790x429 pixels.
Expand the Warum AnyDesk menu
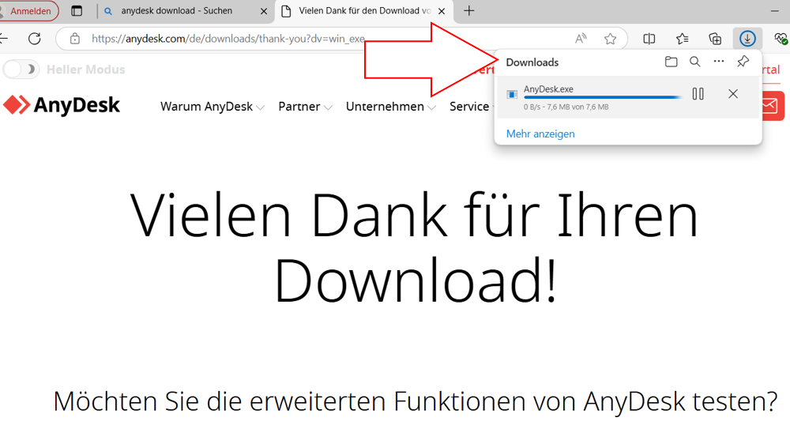pos(212,107)
